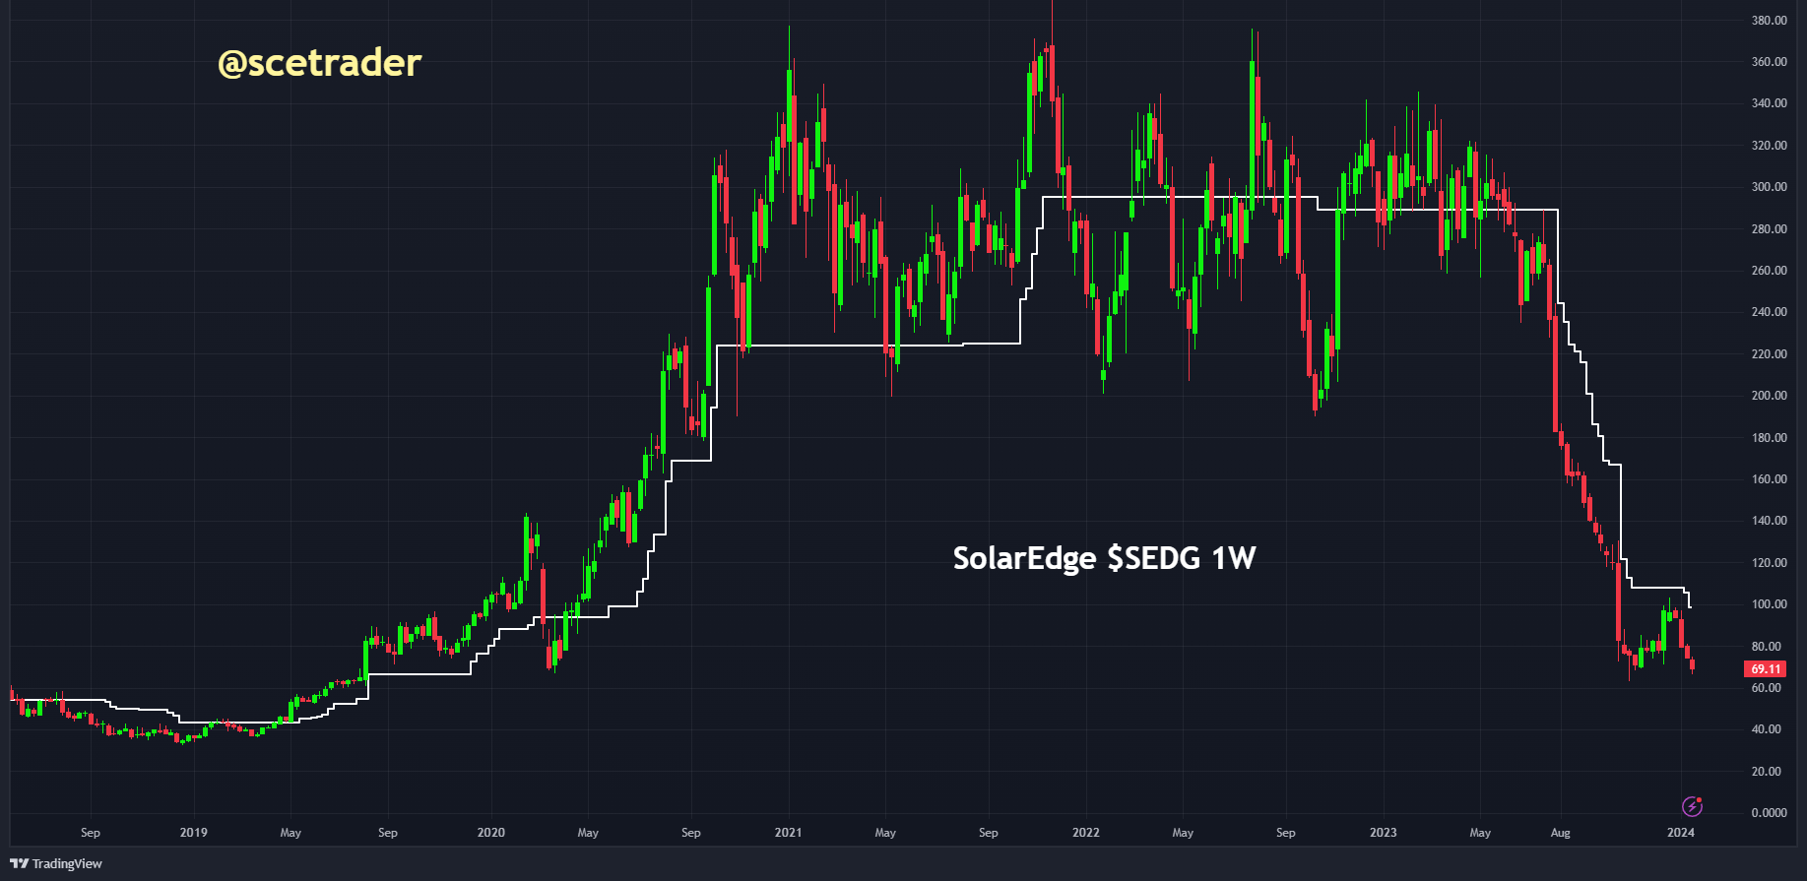This screenshot has width=1807, height=881.
Task: Click the 220.00 price axis label
Action: click(1769, 353)
